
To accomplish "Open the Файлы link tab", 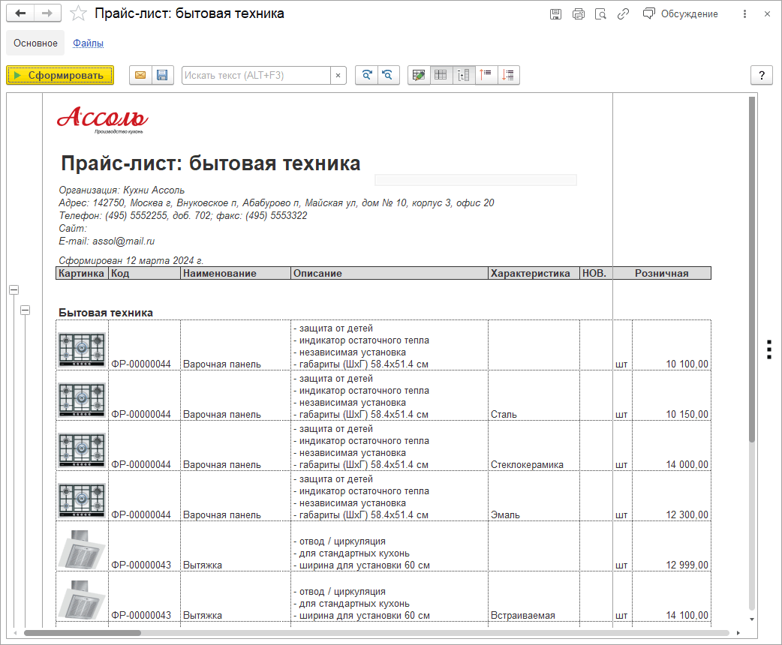I will coord(88,43).
